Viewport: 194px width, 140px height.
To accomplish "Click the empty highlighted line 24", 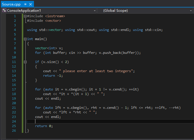I will pos(110,121).
